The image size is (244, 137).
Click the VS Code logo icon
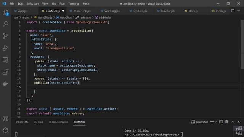(4, 3)
